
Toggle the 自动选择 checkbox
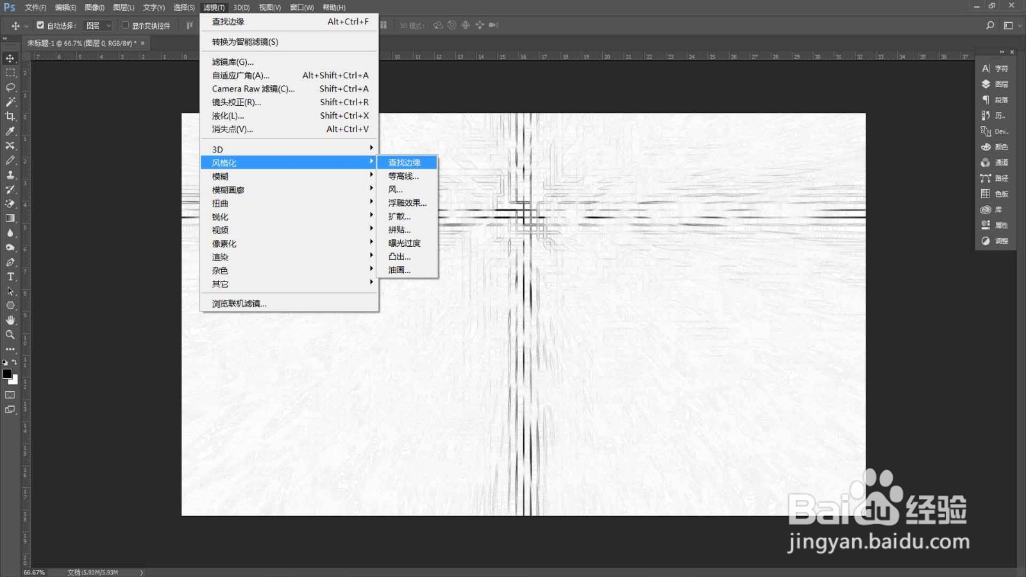tap(40, 26)
